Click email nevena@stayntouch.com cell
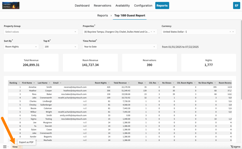 click(x=75, y=87)
